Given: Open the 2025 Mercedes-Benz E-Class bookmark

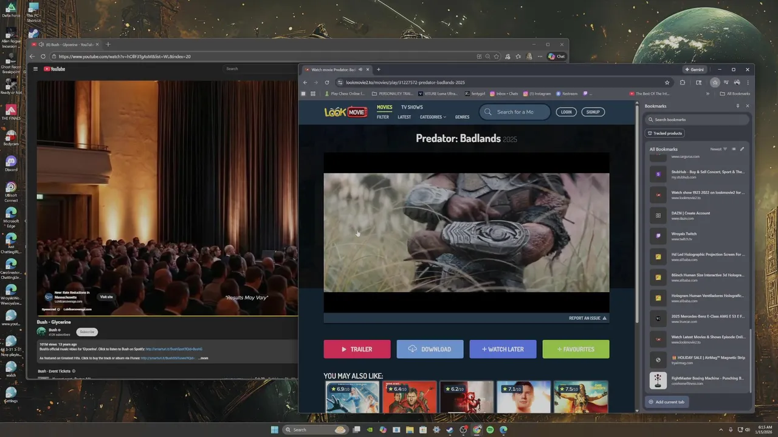Looking at the screenshot, I should point(698,319).
